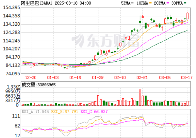Click the RSI_B:67.791 indicator label
Viewport: 196px width, 138px height.
64,112
